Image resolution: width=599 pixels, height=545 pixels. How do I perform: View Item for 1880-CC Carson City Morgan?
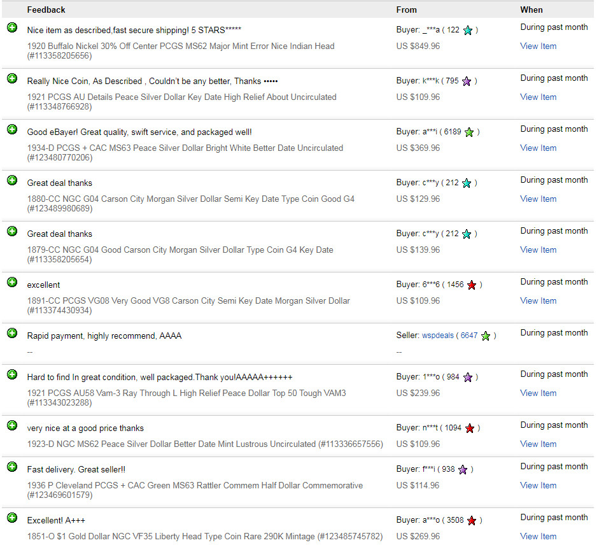[538, 199]
